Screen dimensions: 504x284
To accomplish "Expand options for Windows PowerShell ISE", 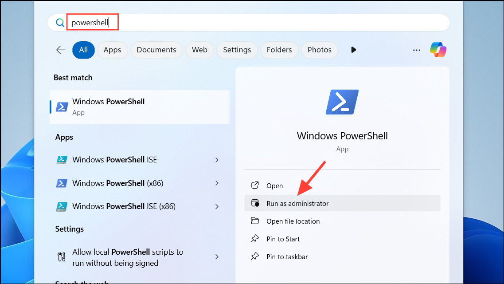I will point(217,160).
